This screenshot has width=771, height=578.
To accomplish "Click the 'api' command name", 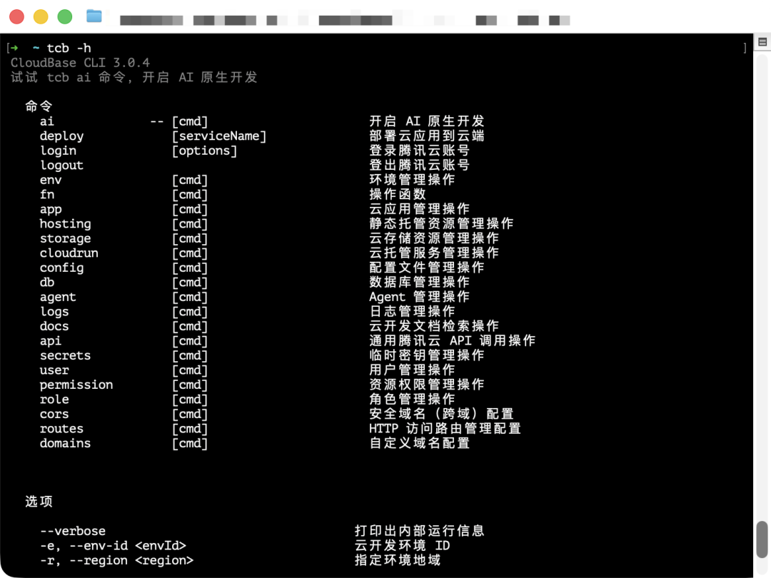I will (51, 341).
